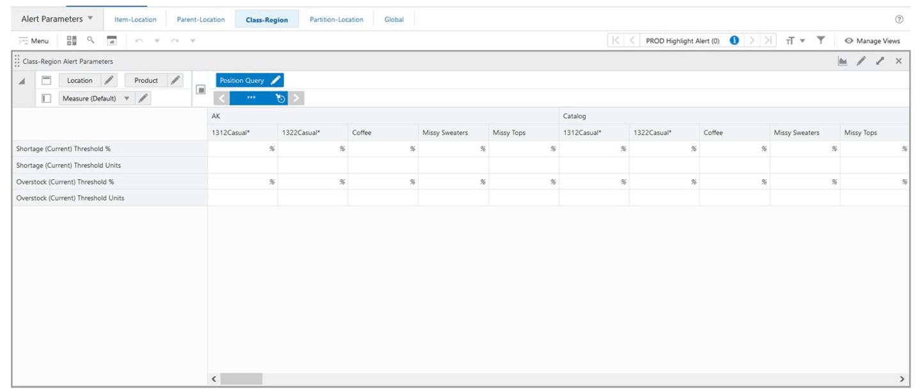The height and width of the screenshot is (392, 915).
Task: Click the panel drag handle dots
Action: point(17,61)
